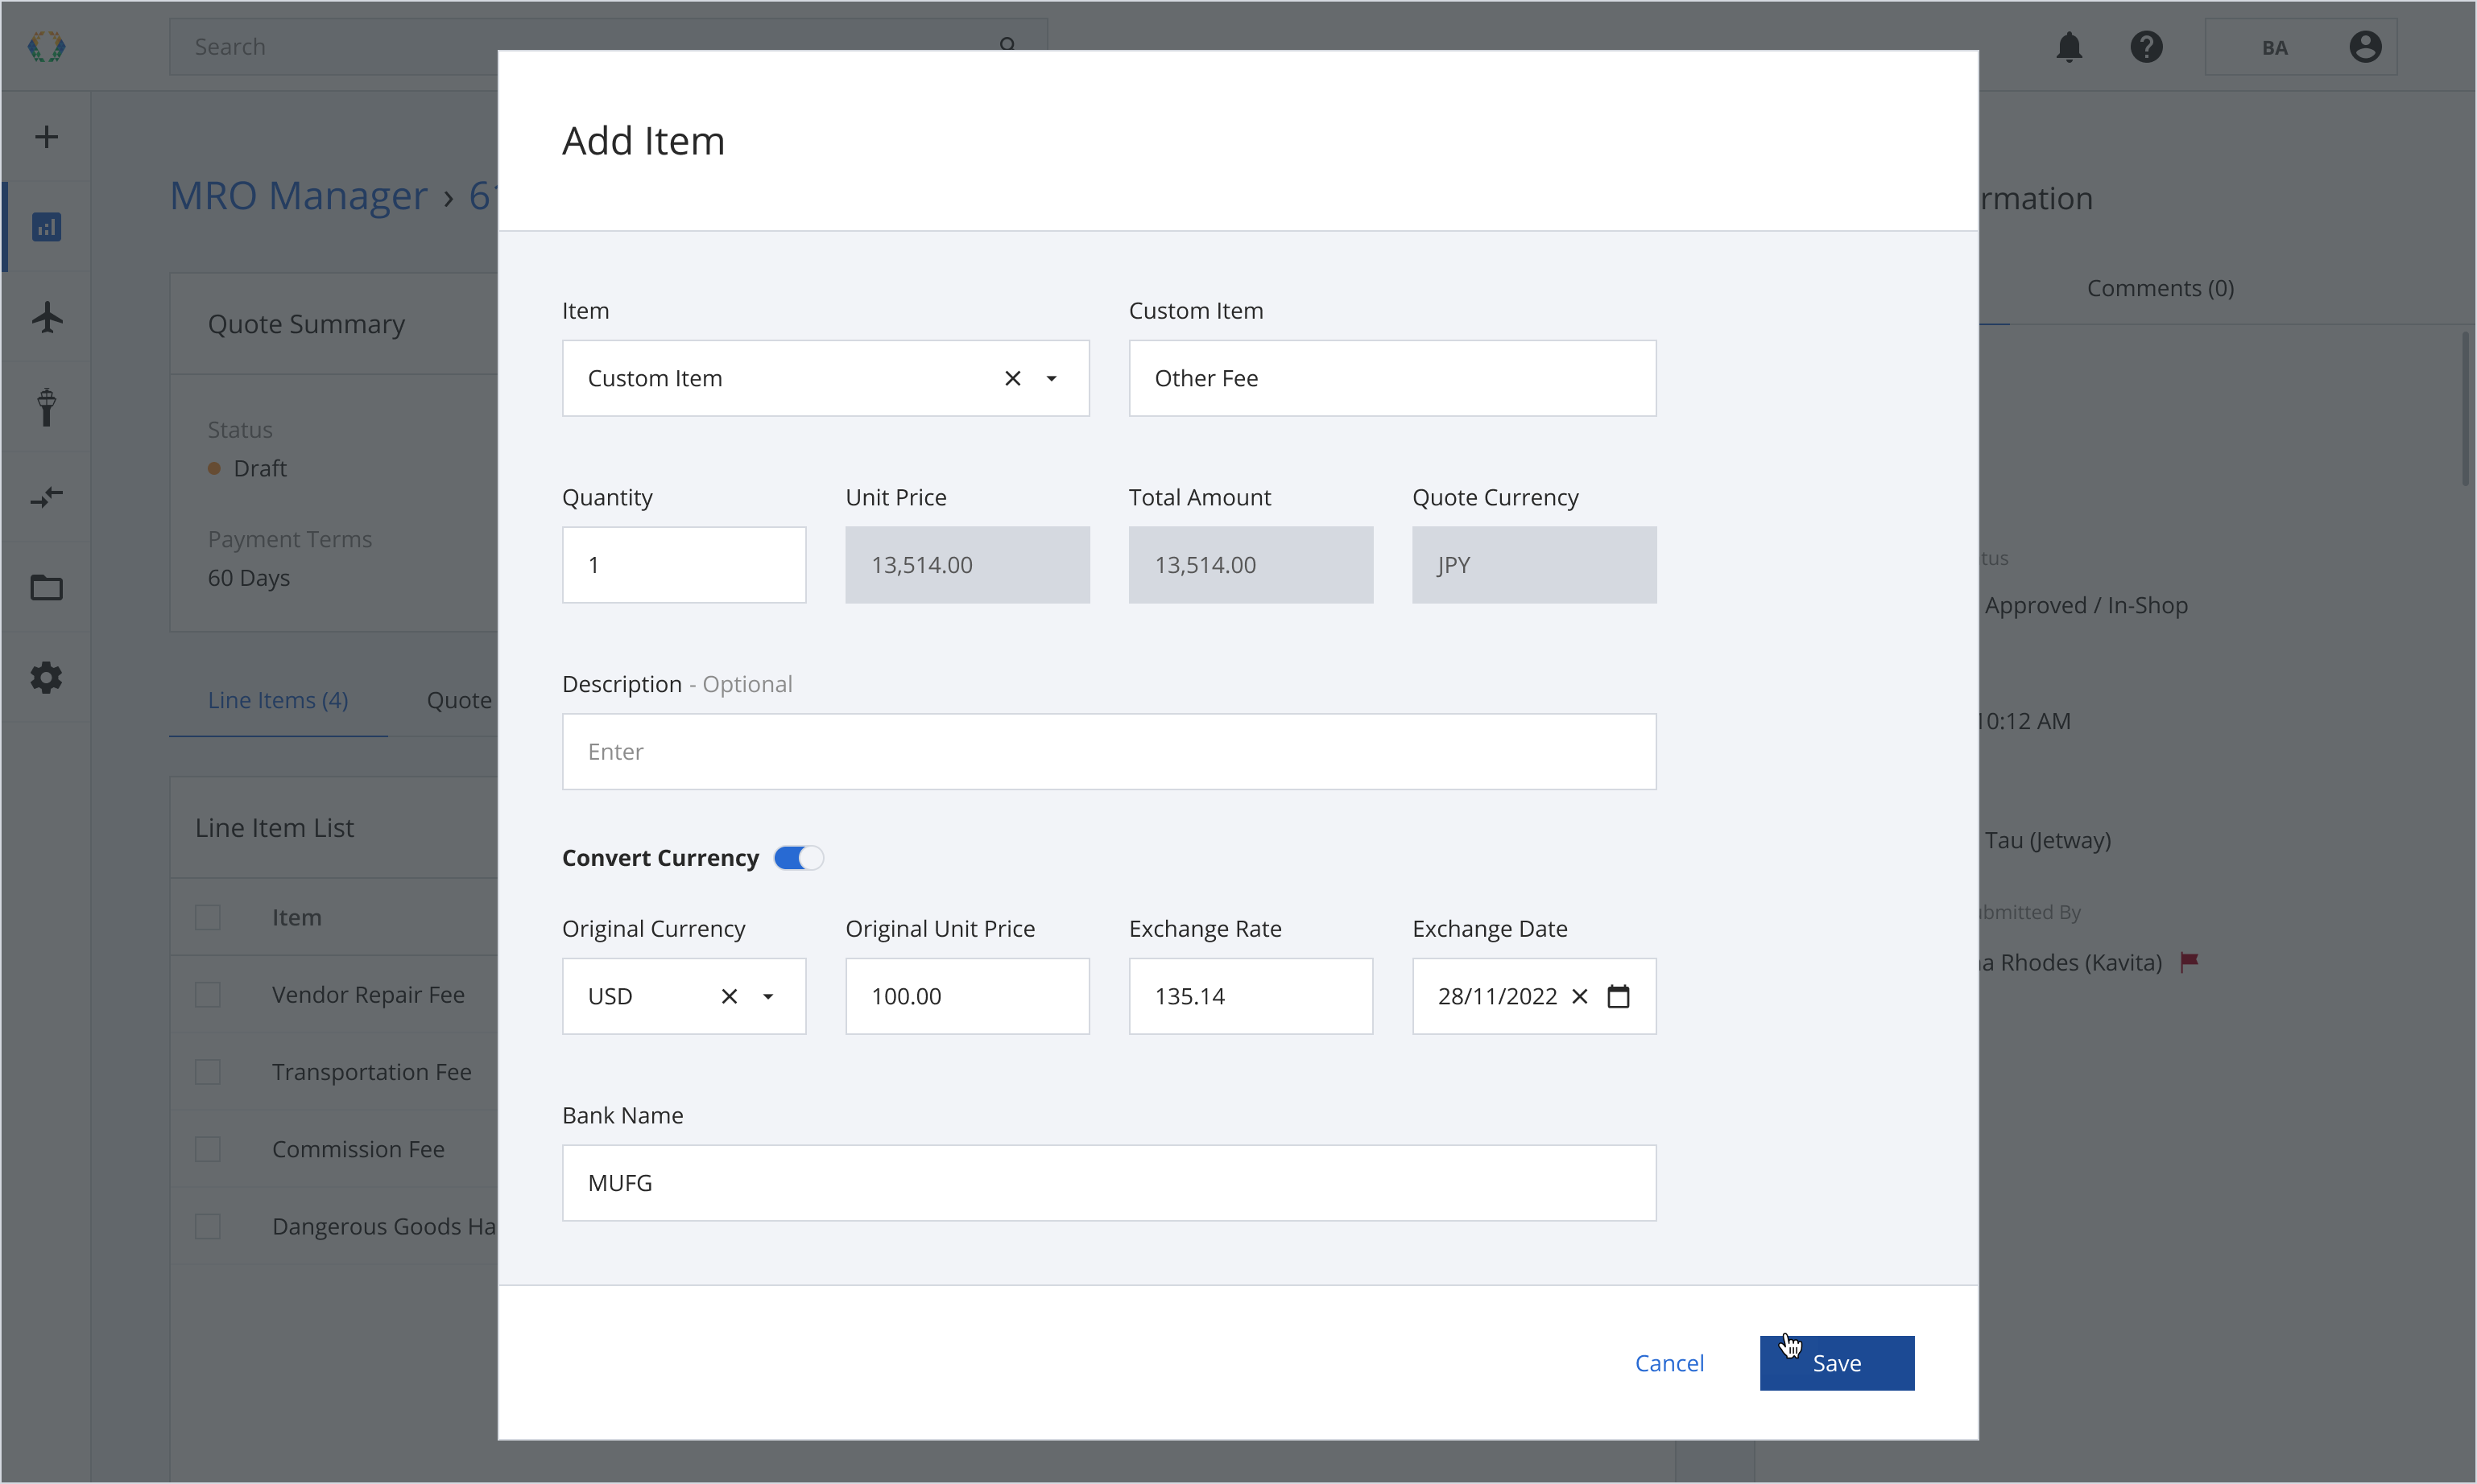Click the search magnifier icon

(1007, 44)
